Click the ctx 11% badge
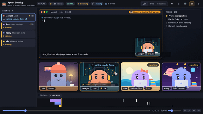Image resolution: width=203 pixels, height=114 pixels. tap(70, 4)
